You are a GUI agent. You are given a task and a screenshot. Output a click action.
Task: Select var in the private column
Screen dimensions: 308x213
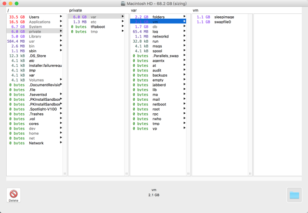96,17
